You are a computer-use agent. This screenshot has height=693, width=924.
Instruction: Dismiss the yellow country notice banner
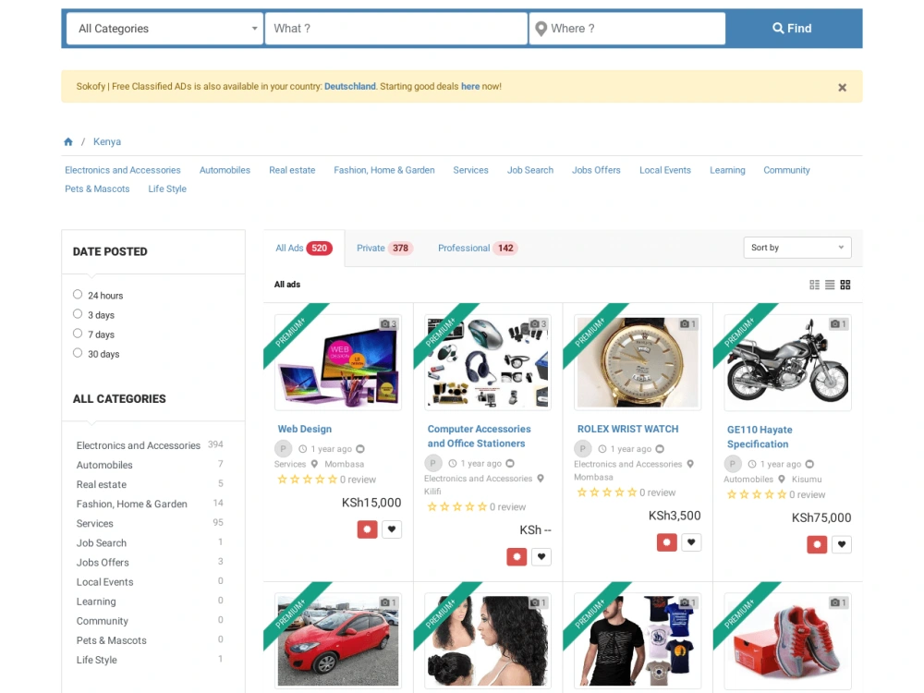point(842,87)
